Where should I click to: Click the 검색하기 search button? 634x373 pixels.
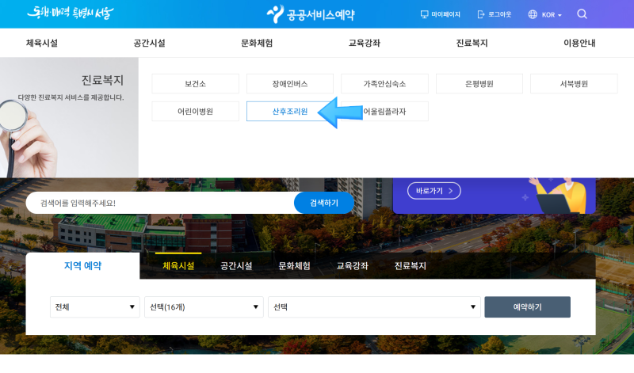pyautogui.click(x=324, y=203)
